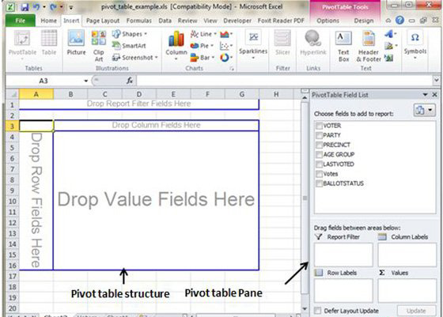The width and height of the screenshot is (443, 317).
Task: Redo the last action
Action: point(53,6)
